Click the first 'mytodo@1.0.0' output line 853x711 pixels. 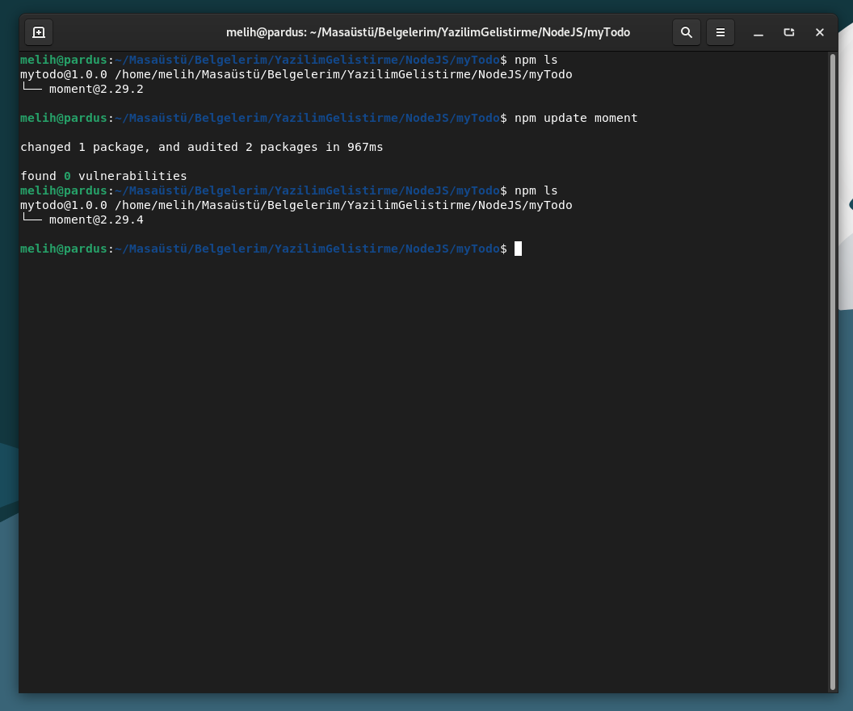[296, 74]
